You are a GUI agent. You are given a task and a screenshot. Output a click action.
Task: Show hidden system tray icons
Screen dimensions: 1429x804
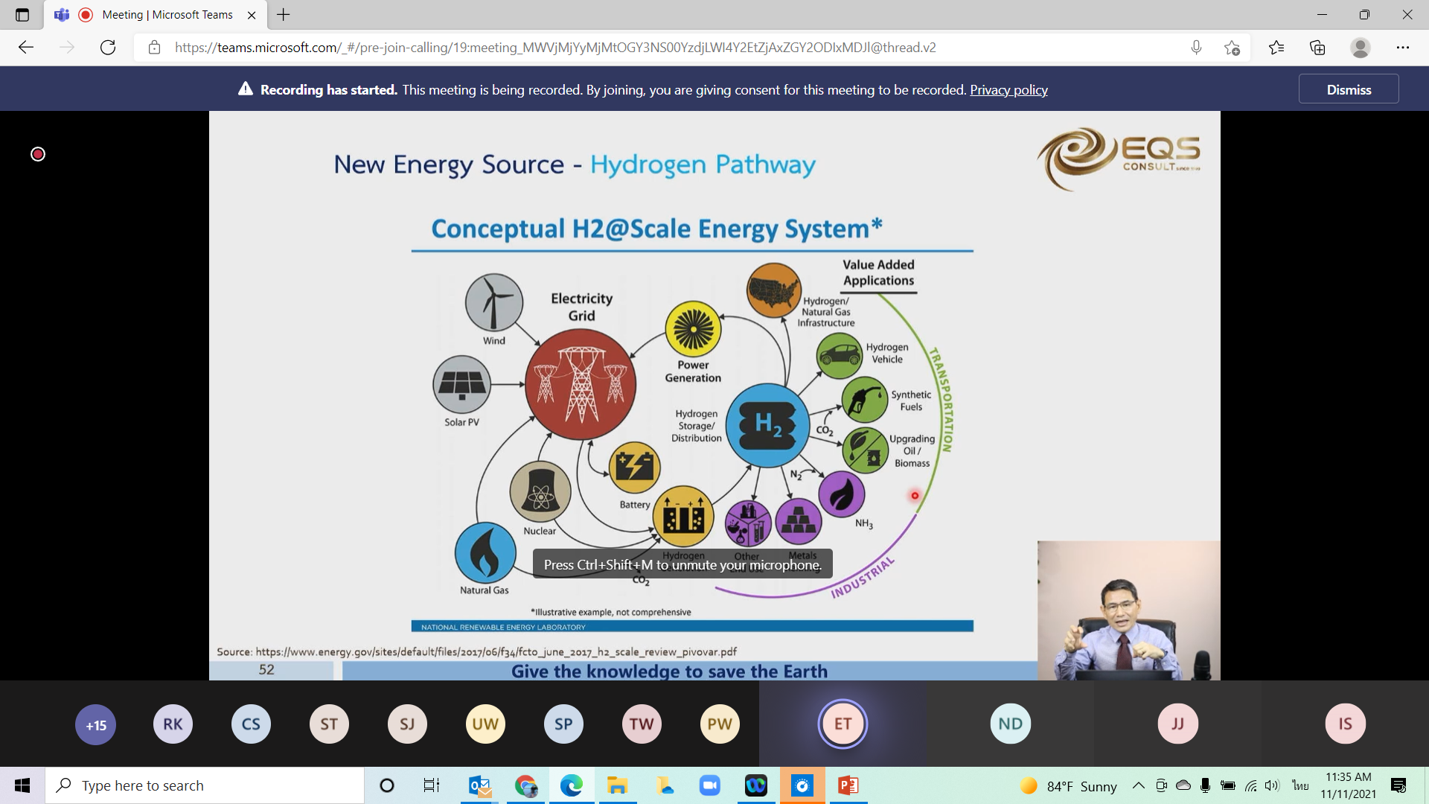pos(1139,785)
